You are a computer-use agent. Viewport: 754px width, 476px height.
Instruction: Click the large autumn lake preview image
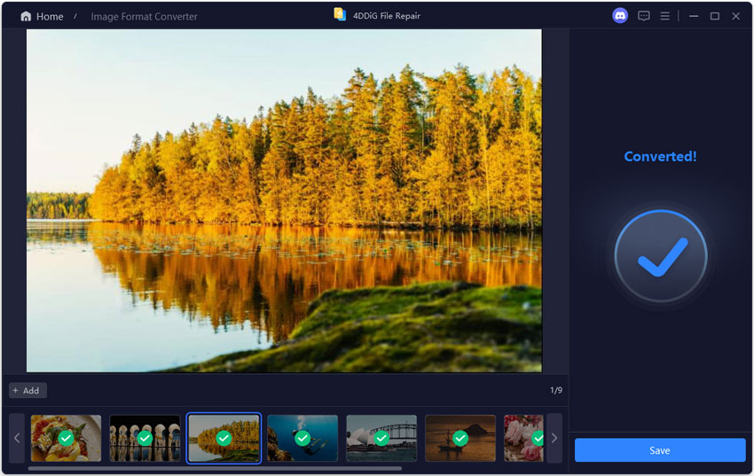tap(284, 201)
